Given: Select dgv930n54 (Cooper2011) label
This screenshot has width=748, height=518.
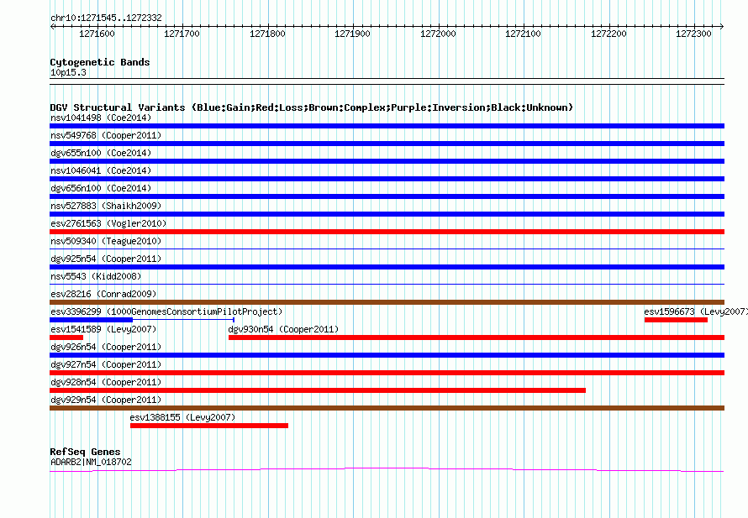Looking at the screenshot, I should [283, 329].
